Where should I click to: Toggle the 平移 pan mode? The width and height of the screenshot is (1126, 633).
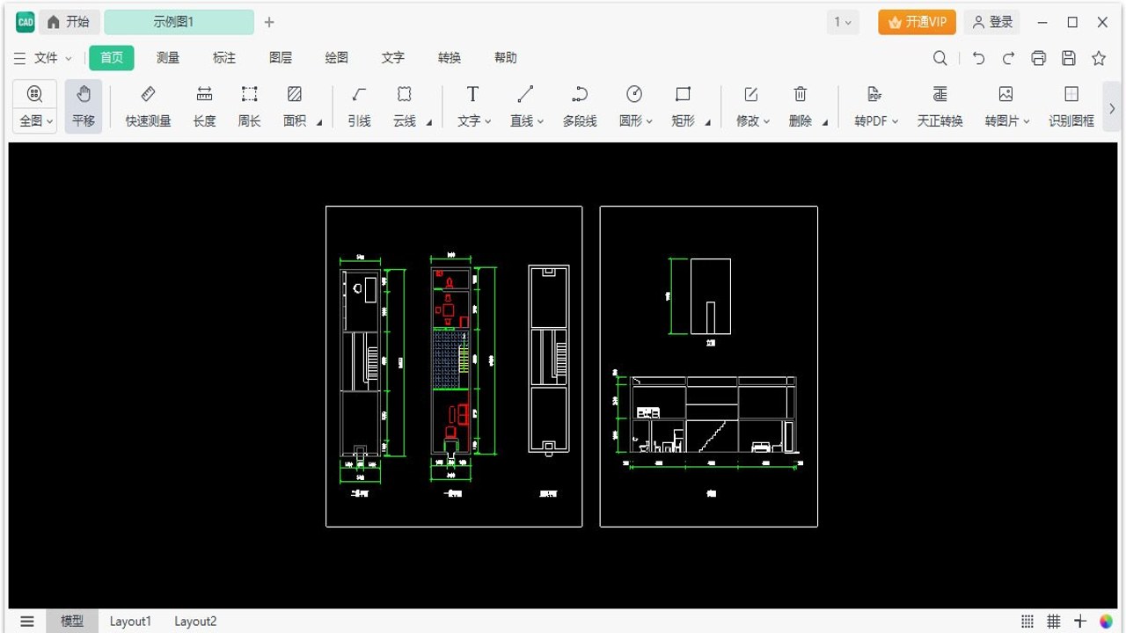point(84,106)
